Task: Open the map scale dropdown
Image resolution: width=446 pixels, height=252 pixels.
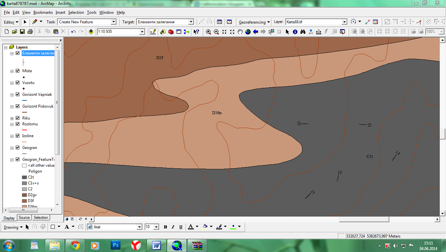Action: (142, 32)
